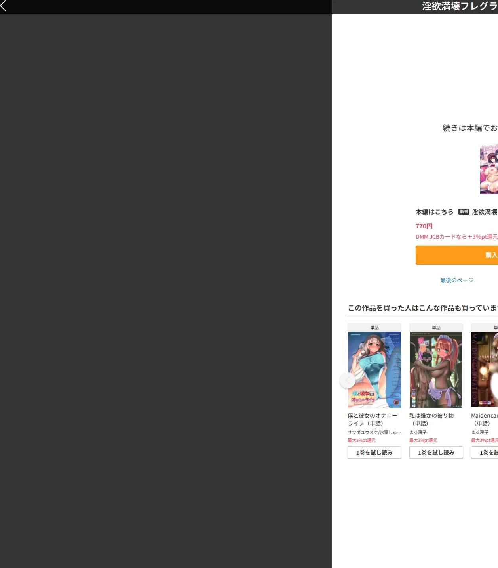Click the 770円 price text

[x=424, y=226]
